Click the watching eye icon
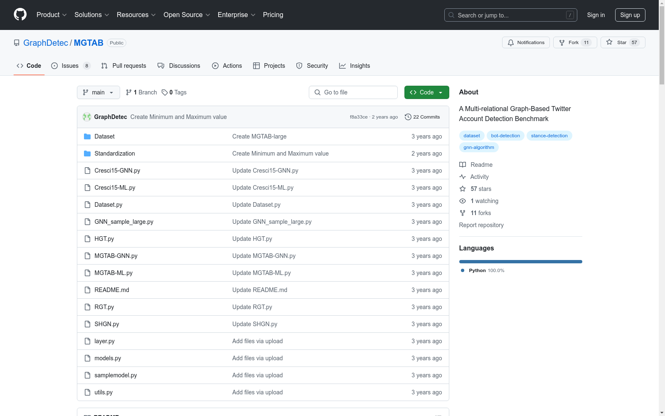Screen dimensions: 665x416 coord(463,201)
